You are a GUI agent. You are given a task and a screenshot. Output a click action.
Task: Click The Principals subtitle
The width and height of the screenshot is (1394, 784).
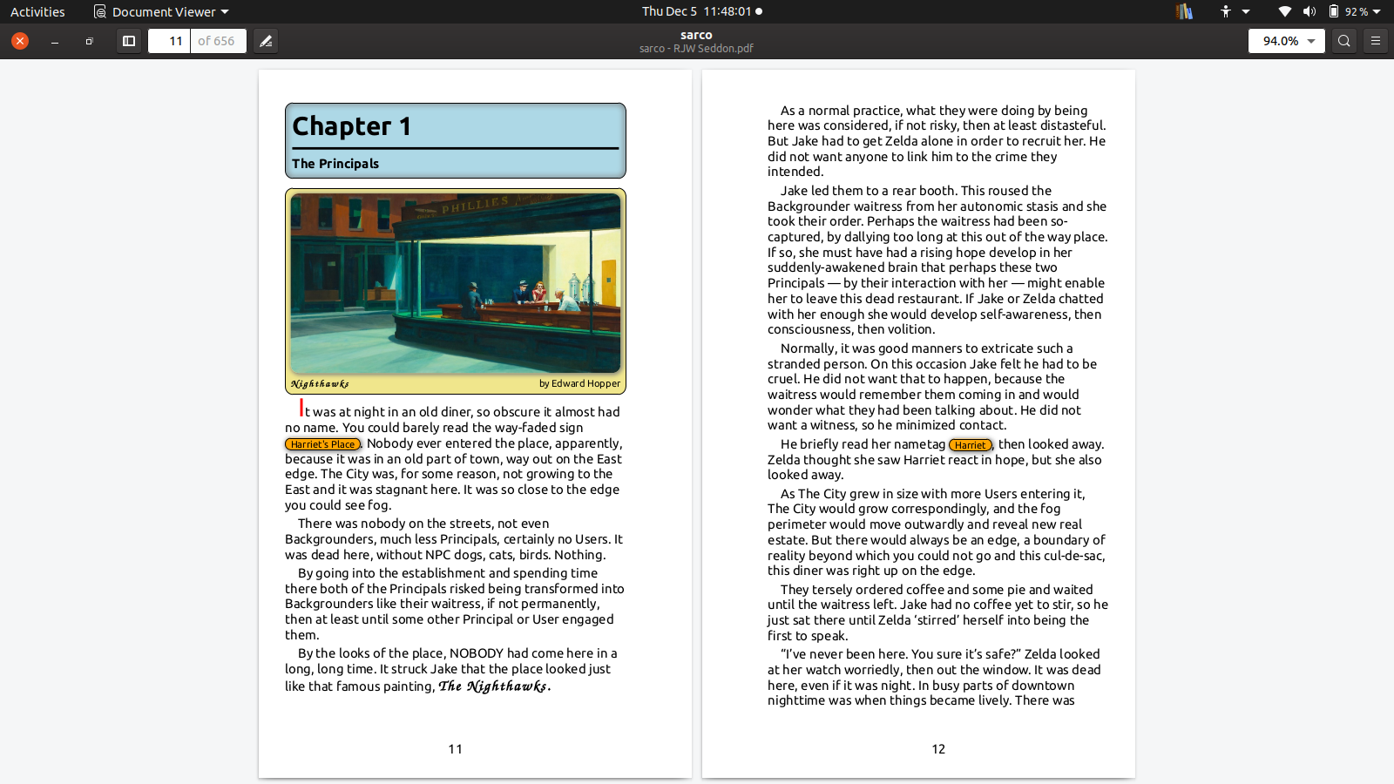pyautogui.click(x=335, y=164)
